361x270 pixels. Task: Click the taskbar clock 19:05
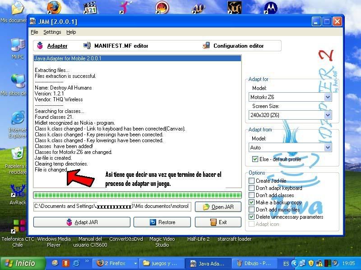click(x=348, y=263)
